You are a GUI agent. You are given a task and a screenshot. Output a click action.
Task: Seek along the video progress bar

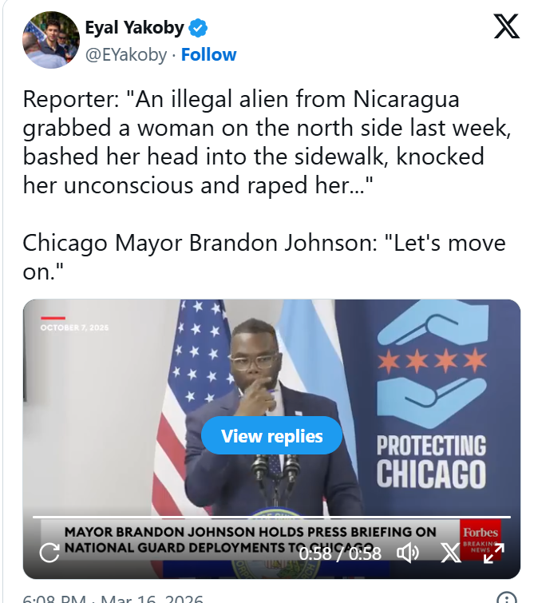pos(271,518)
